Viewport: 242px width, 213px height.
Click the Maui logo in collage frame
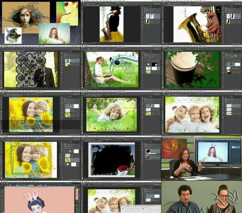13,35
